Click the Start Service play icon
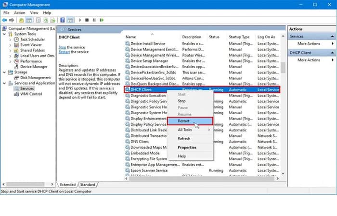The image size is (337, 216). click(x=80, y=20)
